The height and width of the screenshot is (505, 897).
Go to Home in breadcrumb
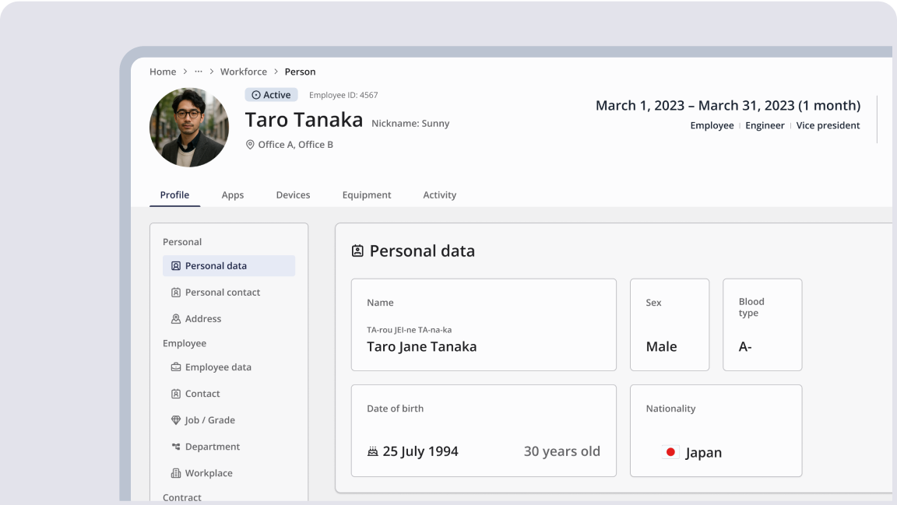[x=163, y=72]
